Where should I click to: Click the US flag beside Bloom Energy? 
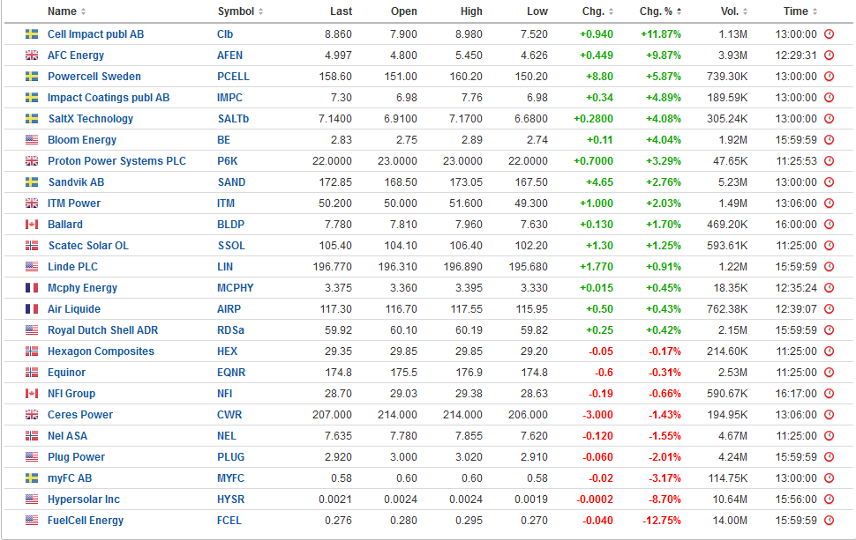pos(32,140)
